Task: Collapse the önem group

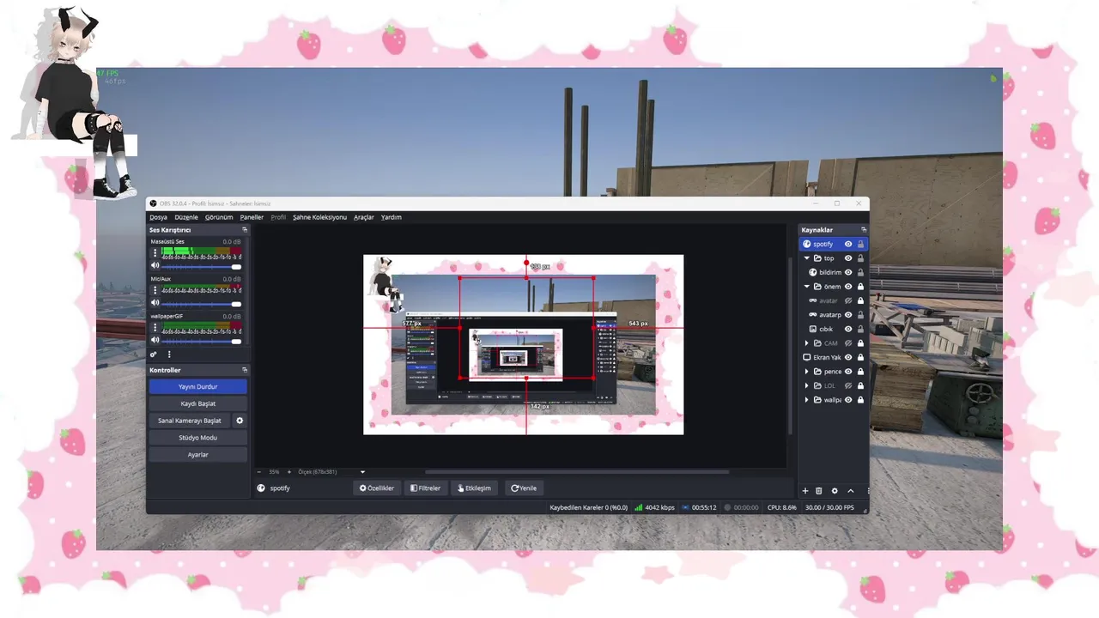Action: 806,287
